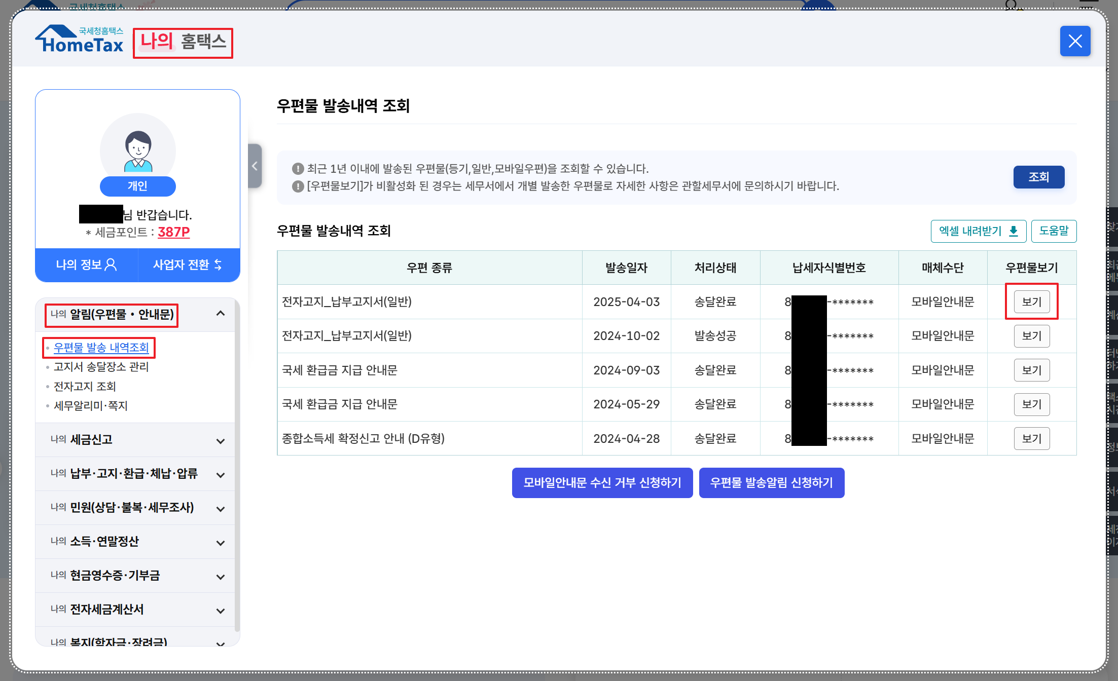Viewport: 1118px width, 681px height.
Task: Collapse the left sidebar using arrow handle
Action: [x=255, y=166]
